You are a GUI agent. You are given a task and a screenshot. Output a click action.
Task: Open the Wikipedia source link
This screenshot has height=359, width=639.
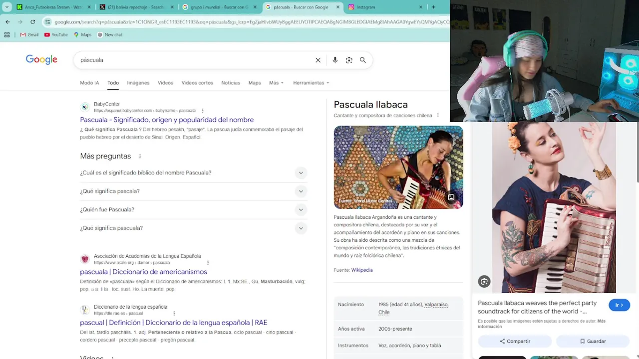(362, 270)
